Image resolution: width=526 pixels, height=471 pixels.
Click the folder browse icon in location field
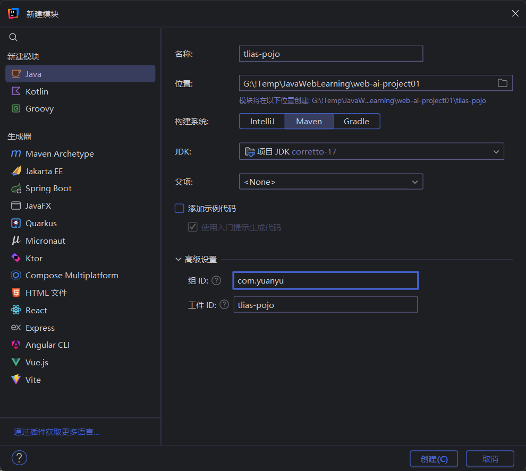tap(502, 83)
